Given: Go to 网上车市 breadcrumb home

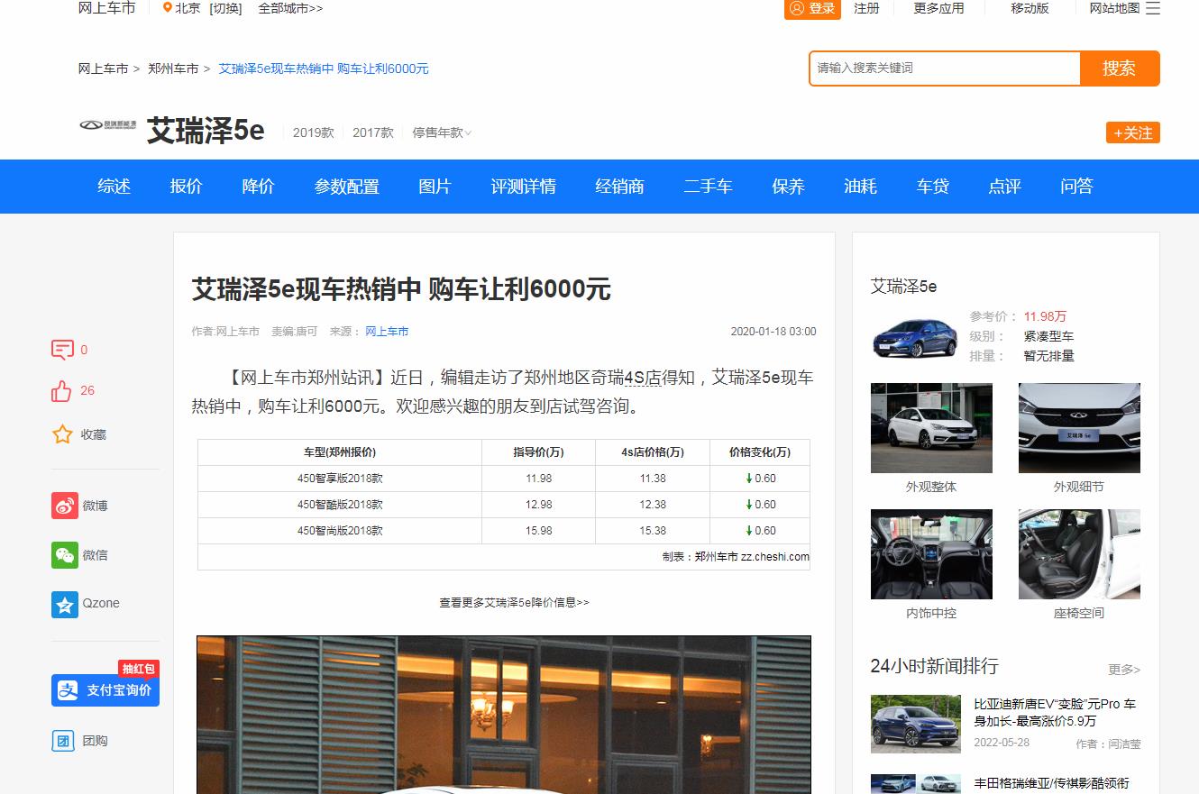Looking at the screenshot, I should click(104, 68).
